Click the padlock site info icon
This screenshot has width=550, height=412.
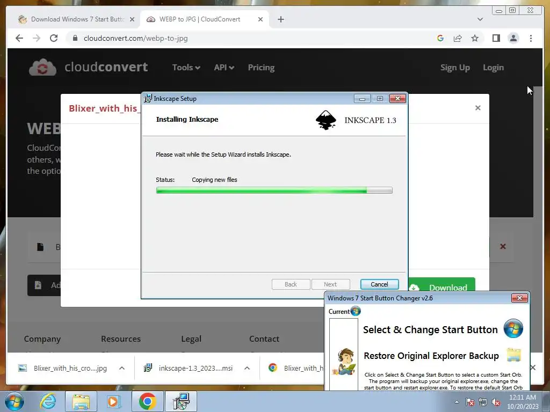pos(75,38)
